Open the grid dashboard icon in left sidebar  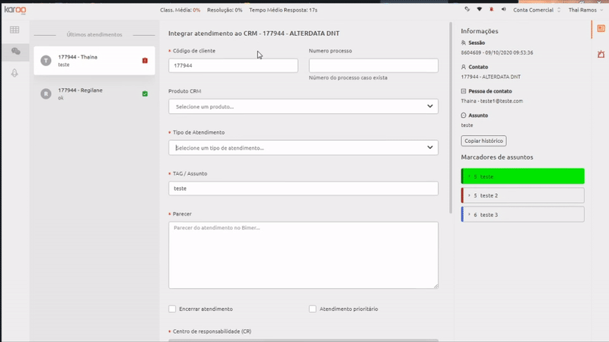coord(14,30)
